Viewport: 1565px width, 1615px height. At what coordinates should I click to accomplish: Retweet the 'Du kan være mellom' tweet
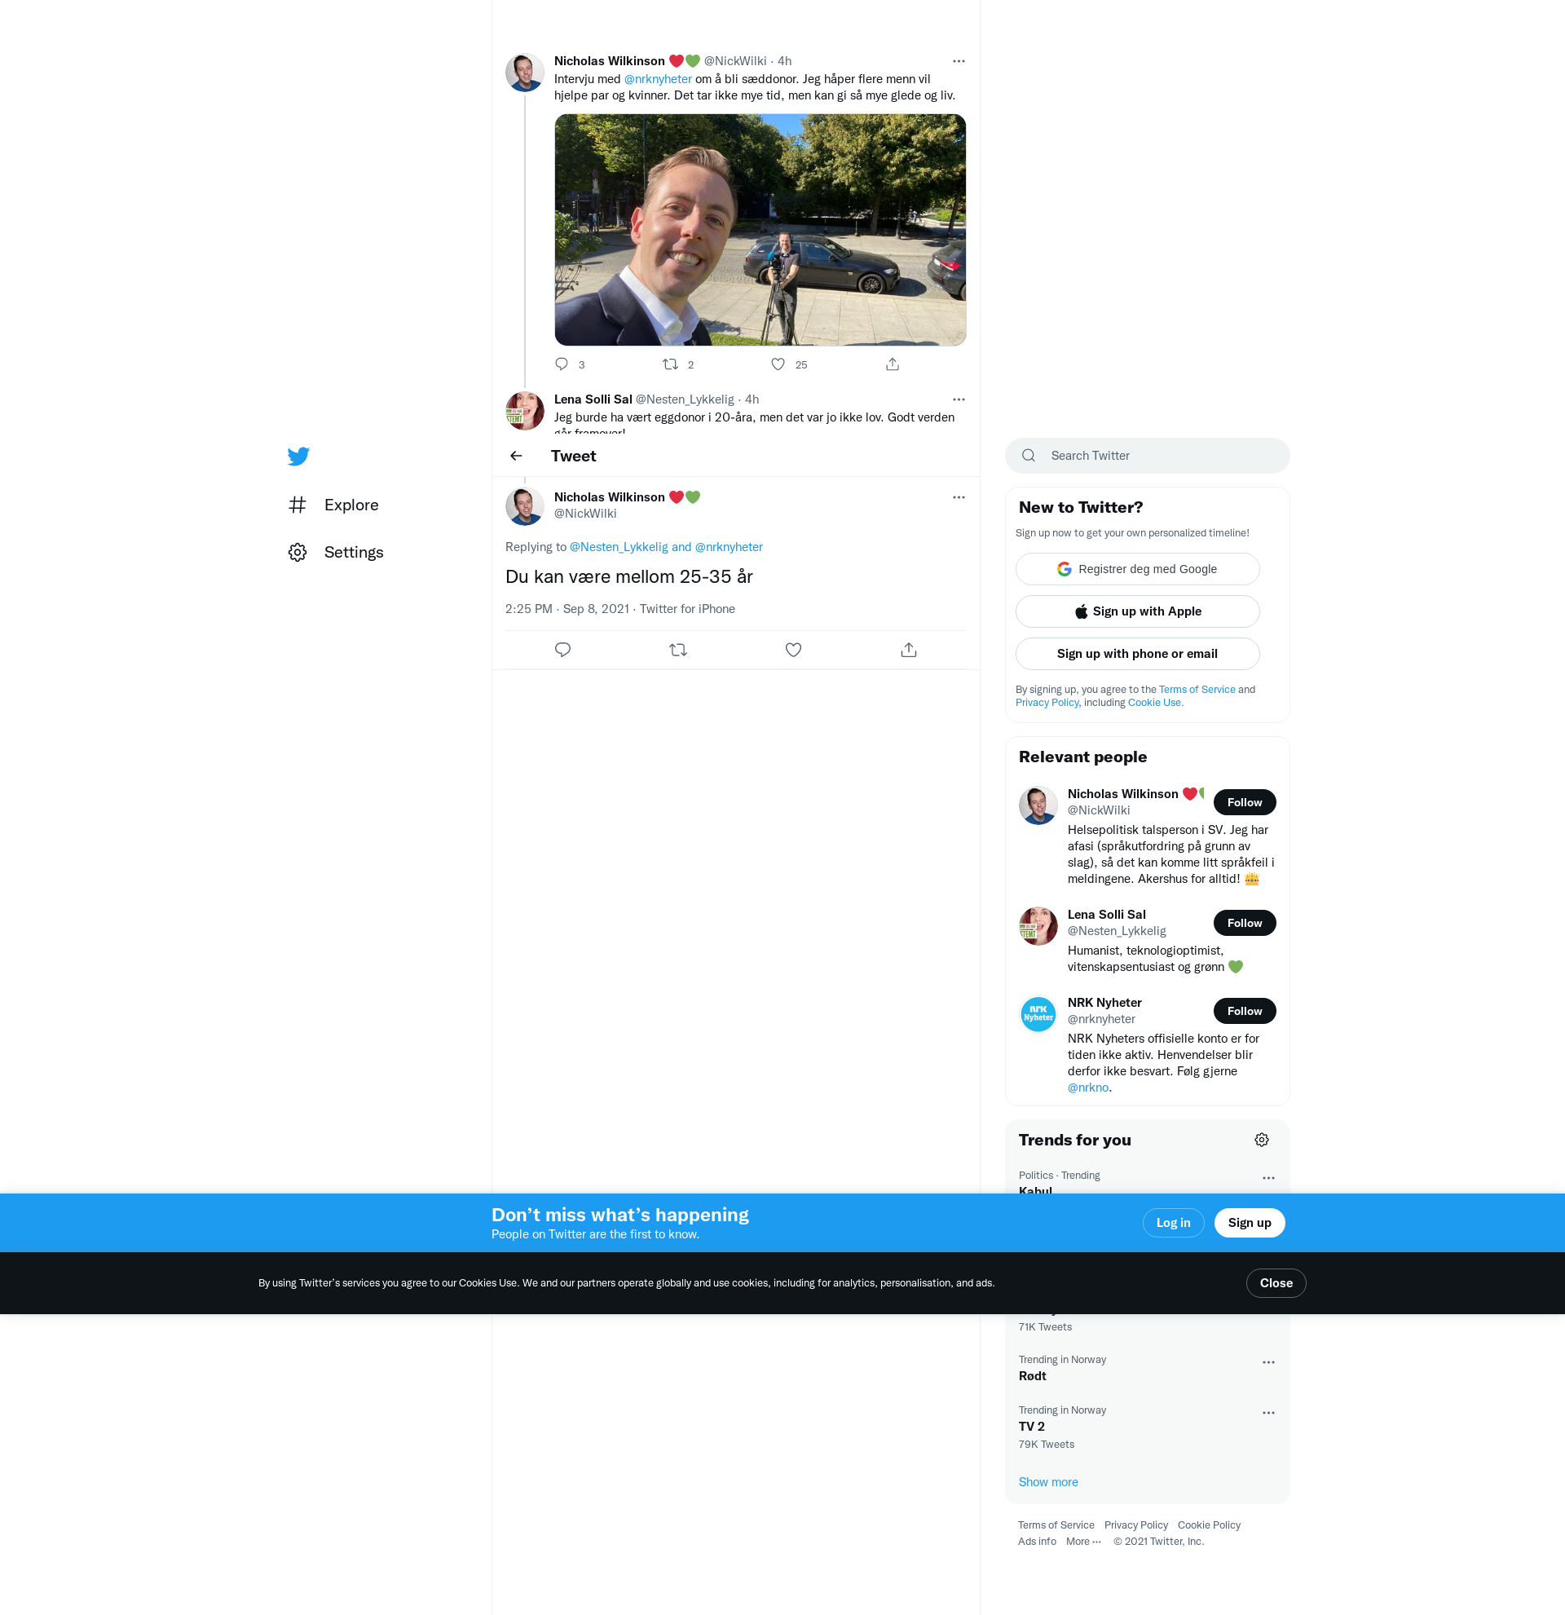tap(678, 650)
